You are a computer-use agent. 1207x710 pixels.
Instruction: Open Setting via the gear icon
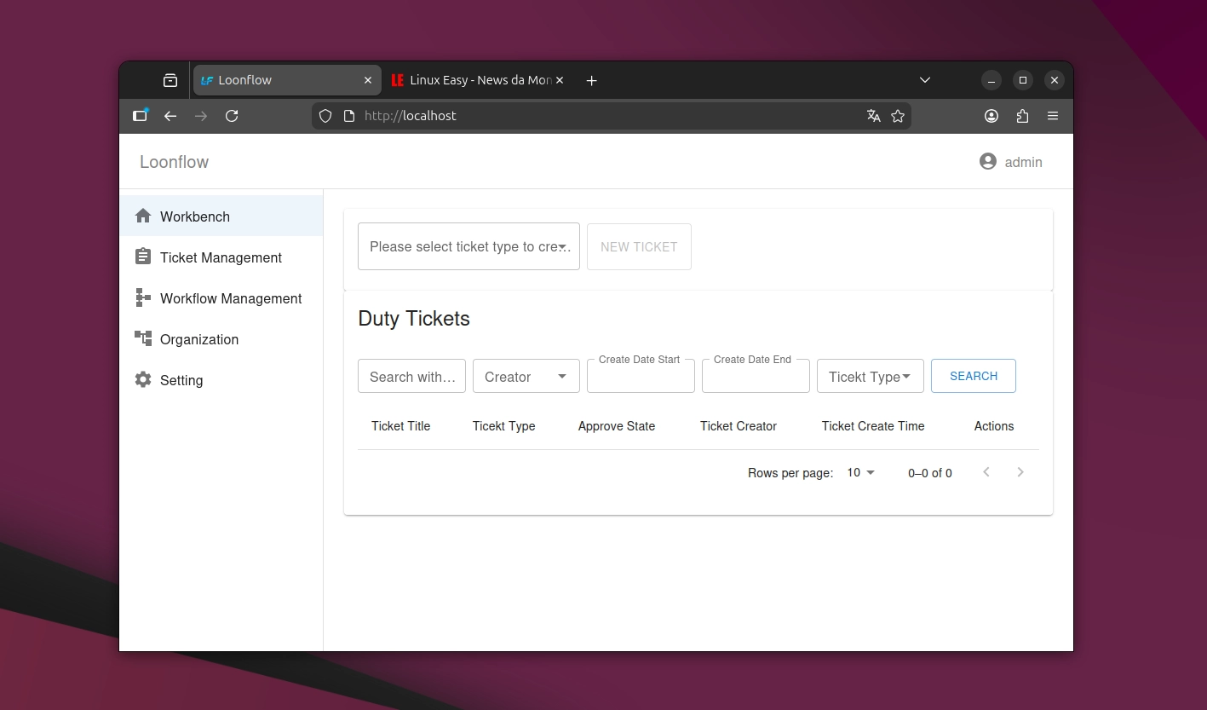tap(143, 379)
